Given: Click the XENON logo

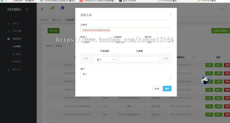Looking at the screenshot, I should click(x=14, y=9).
